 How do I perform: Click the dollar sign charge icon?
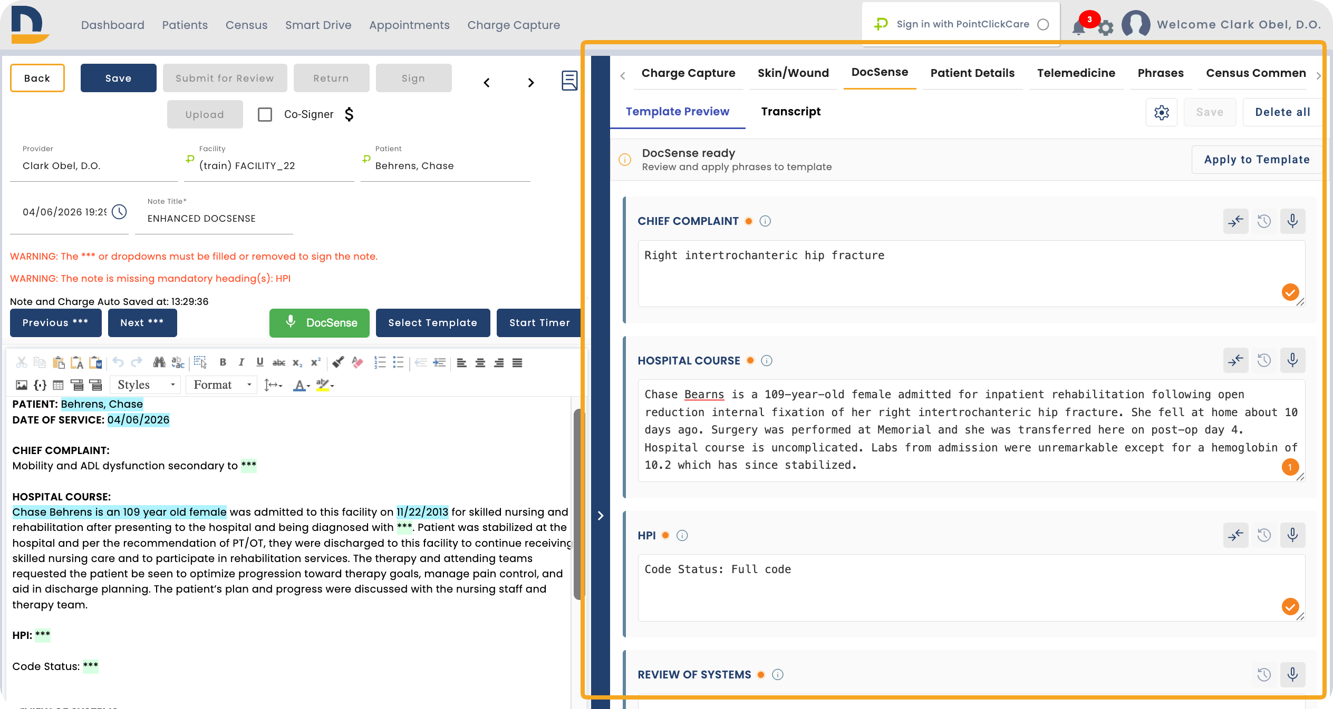(349, 114)
